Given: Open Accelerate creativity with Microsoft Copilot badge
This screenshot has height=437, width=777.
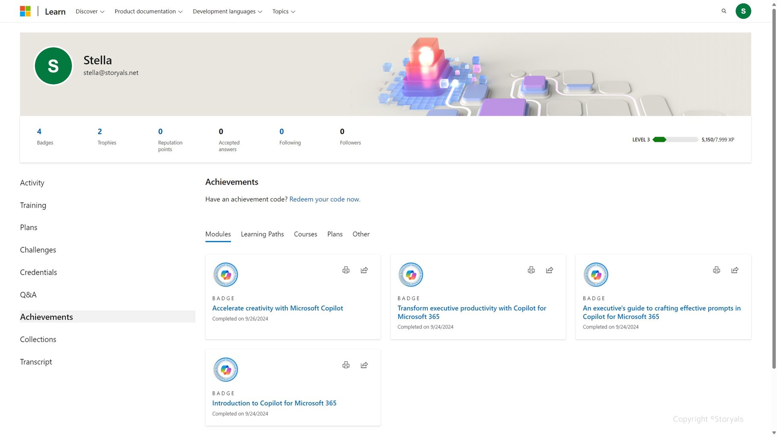Looking at the screenshot, I should coord(277,308).
